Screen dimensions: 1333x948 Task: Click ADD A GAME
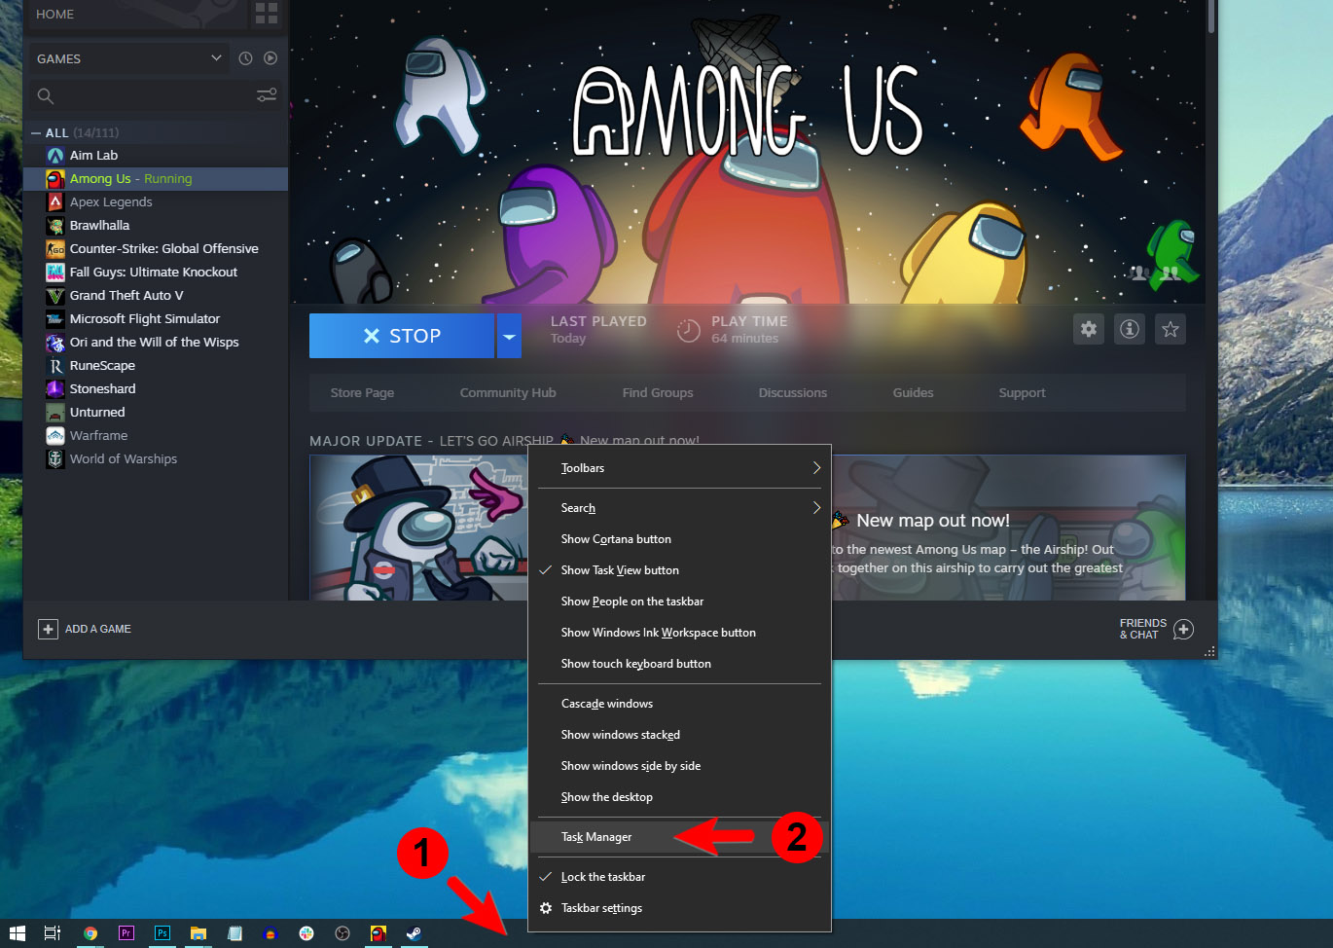85,629
